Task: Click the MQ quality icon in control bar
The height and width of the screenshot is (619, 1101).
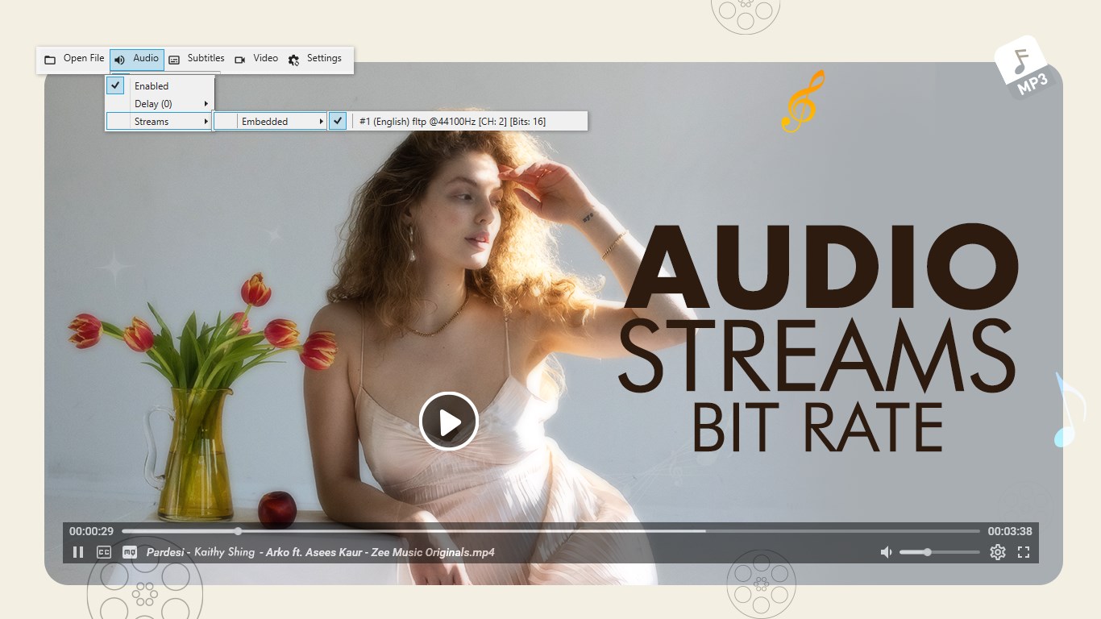Action: [x=128, y=552]
